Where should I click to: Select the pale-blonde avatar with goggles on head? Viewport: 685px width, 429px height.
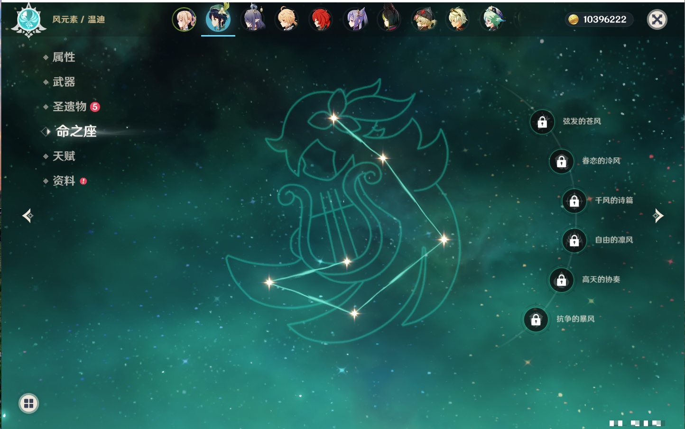coord(458,19)
